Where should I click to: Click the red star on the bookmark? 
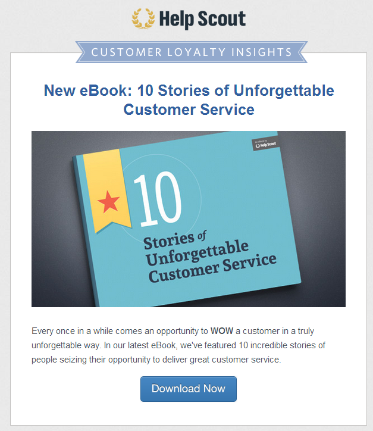(108, 201)
